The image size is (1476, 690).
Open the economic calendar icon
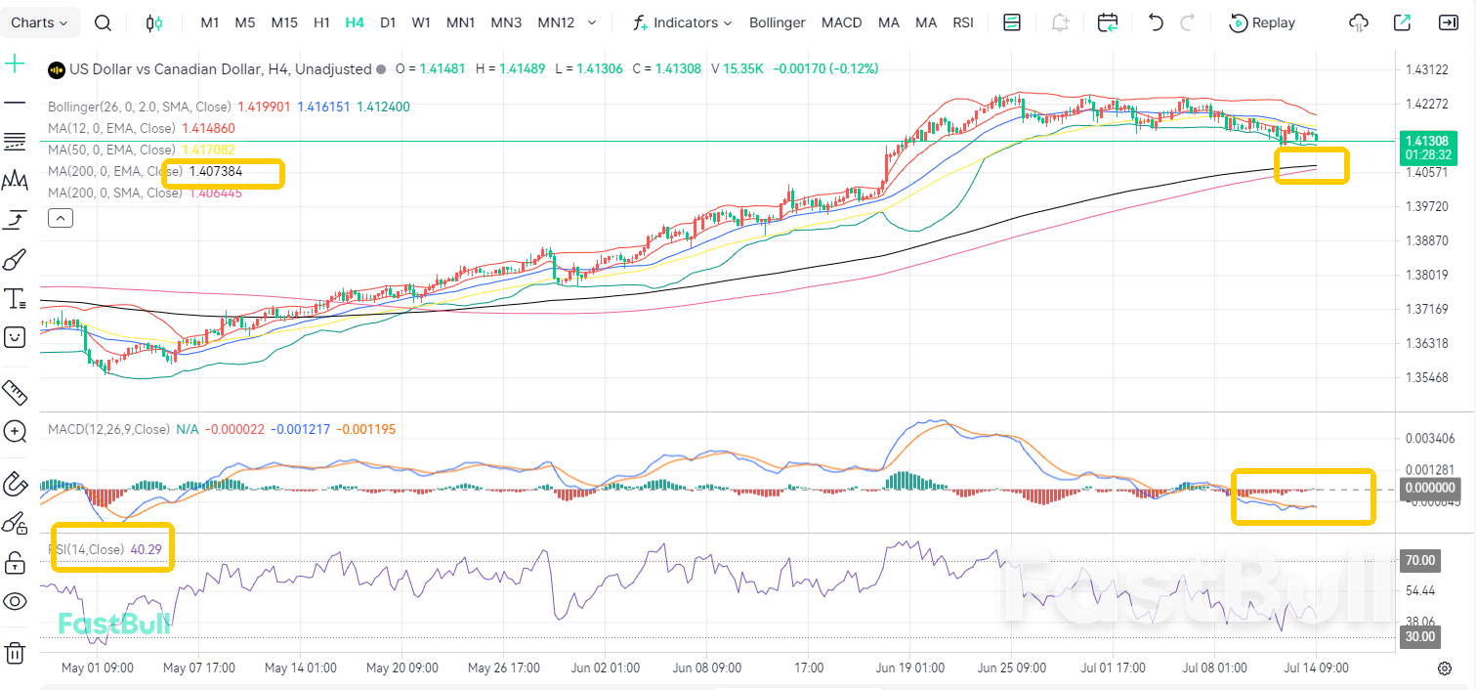[1108, 22]
